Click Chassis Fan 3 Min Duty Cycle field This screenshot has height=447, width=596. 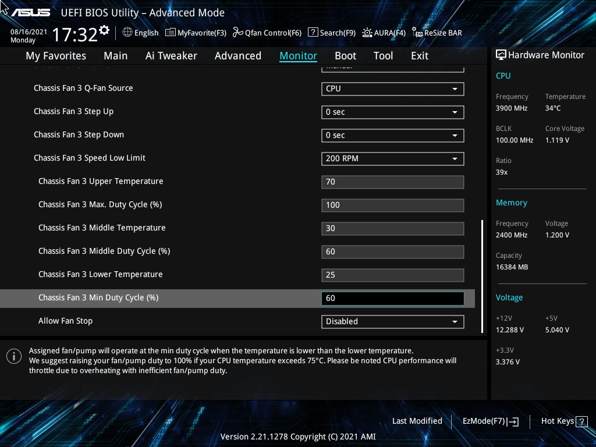[393, 299]
